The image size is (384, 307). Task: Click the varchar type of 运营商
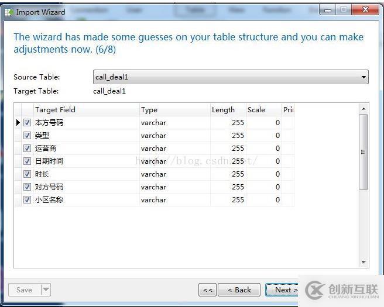[153, 149]
